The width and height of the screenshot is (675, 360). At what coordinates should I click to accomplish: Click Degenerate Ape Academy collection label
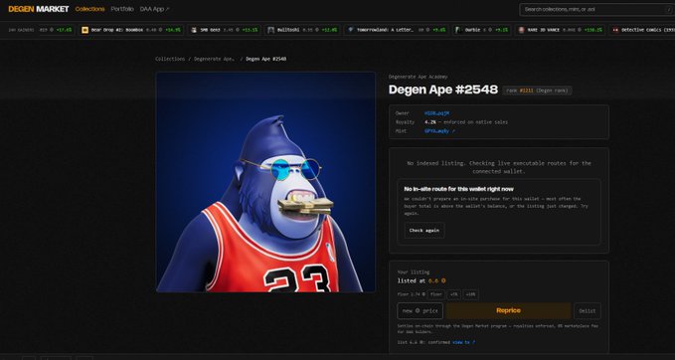click(x=418, y=77)
